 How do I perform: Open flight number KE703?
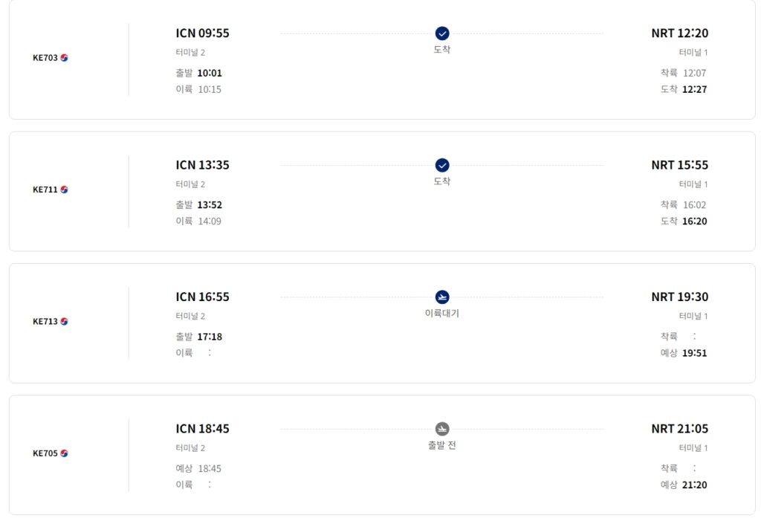[x=45, y=58]
